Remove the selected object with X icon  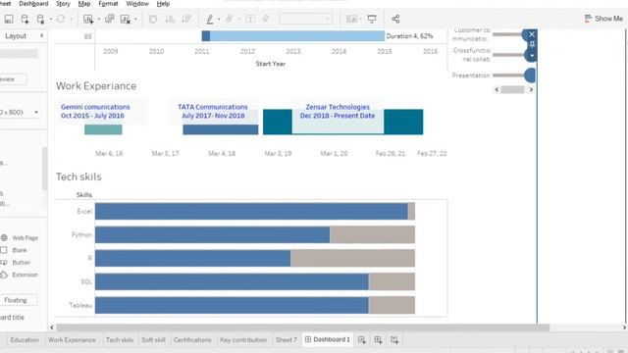pos(532,34)
